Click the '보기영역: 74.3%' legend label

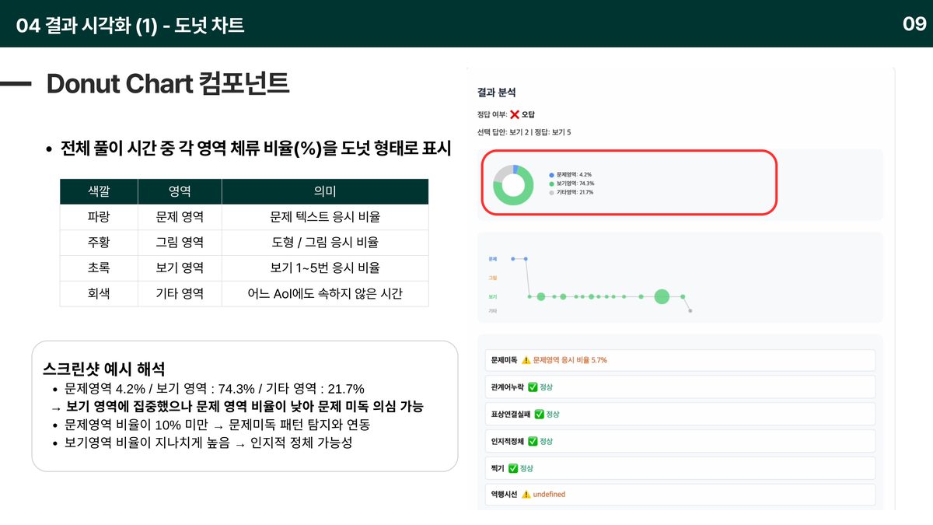[x=576, y=184]
